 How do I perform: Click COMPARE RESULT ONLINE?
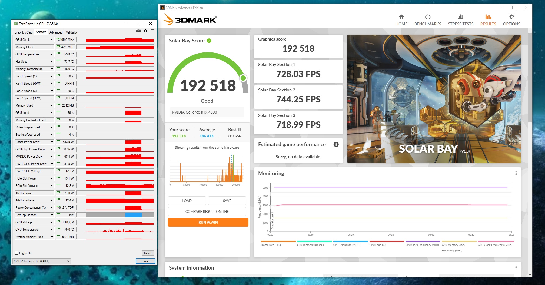coord(207,211)
